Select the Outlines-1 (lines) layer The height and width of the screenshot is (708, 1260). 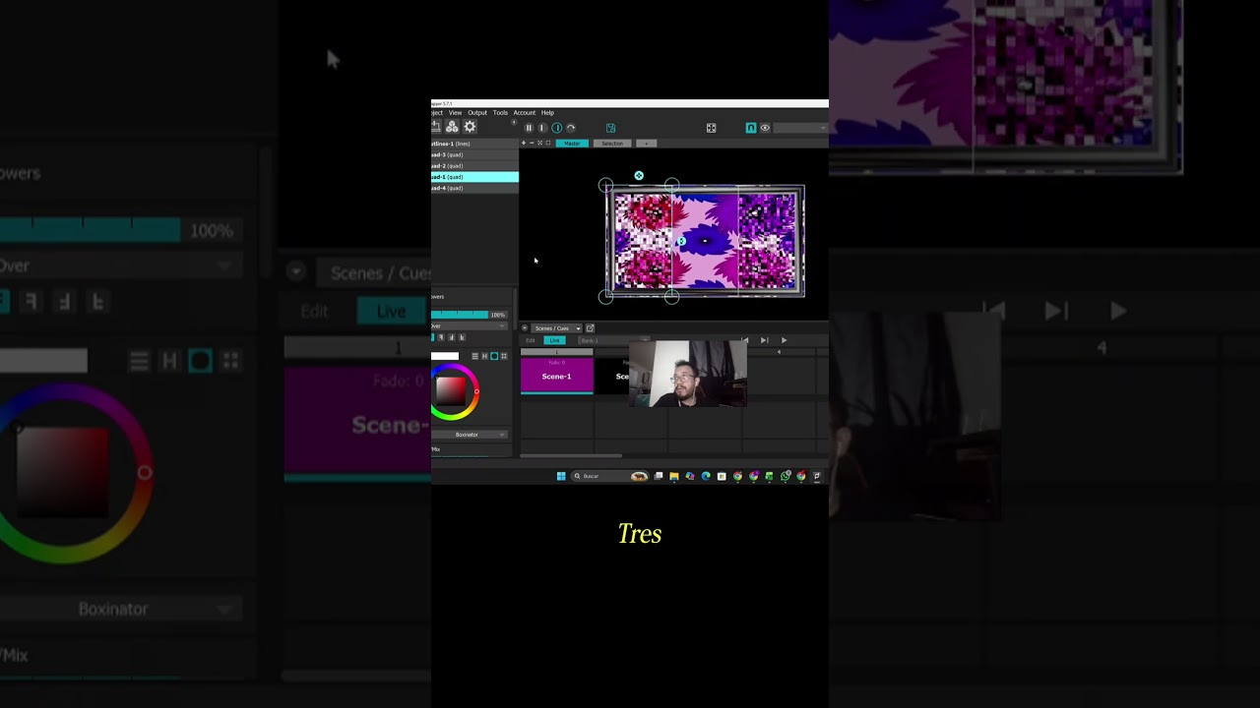(x=474, y=144)
